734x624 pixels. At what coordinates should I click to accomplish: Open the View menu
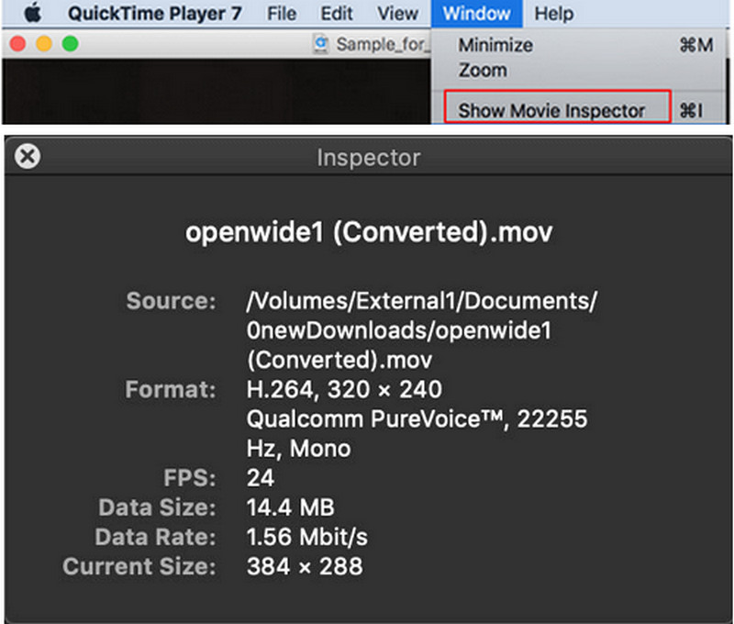click(x=397, y=14)
